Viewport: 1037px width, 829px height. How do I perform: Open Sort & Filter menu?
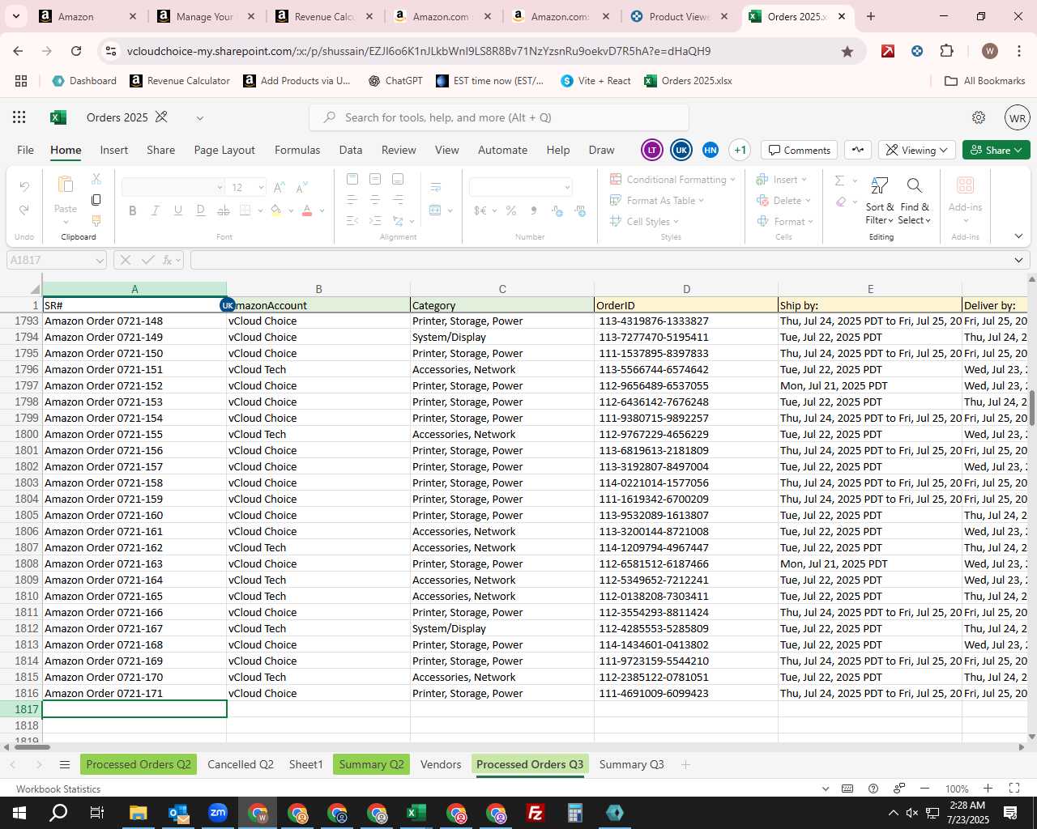pyautogui.click(x=879, y=202)
